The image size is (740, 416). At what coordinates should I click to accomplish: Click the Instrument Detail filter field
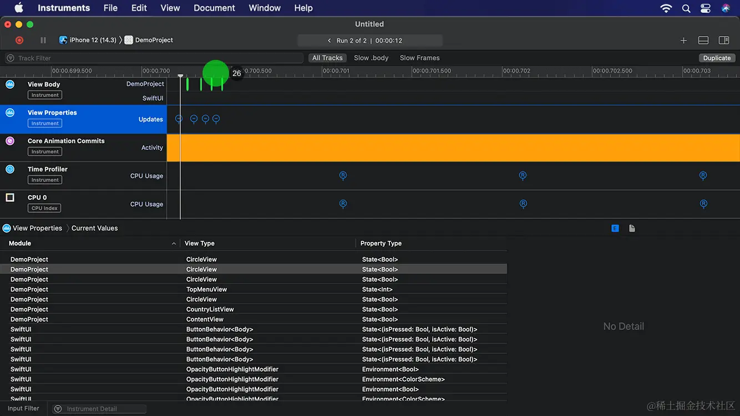(99, 409)
